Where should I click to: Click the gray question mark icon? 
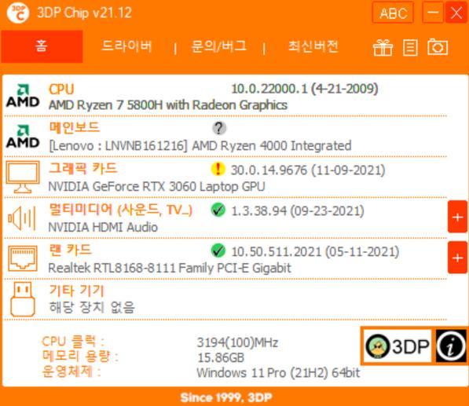(219, 128)
